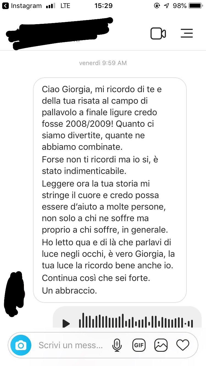This screenshot has height=366, width=206.
Task: Tap the 15:29 clock in status bar
Action: [x=103, y=5]
